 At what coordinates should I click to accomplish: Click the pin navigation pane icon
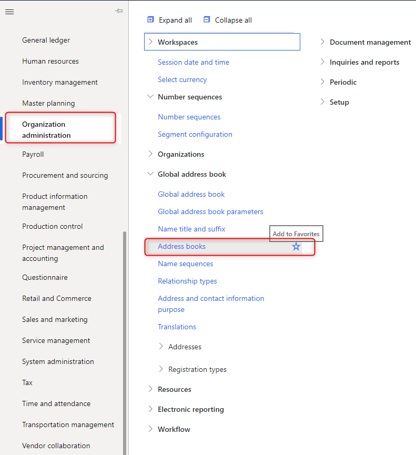coord(119,11)
